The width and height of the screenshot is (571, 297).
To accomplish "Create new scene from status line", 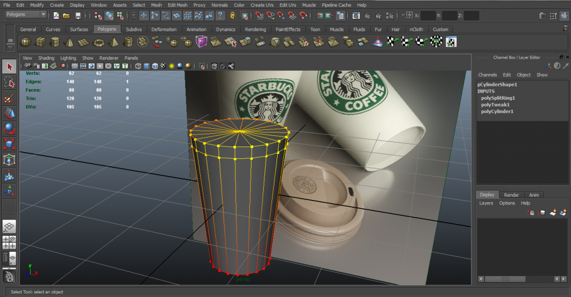I will click(56, 16).
